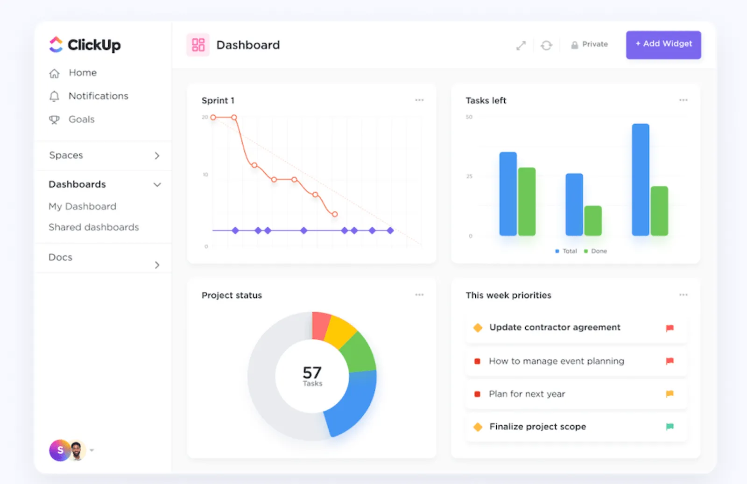Open Tasks left widget options ellipsis
This screenshot has width=747, height=484.
click(683, 100)
